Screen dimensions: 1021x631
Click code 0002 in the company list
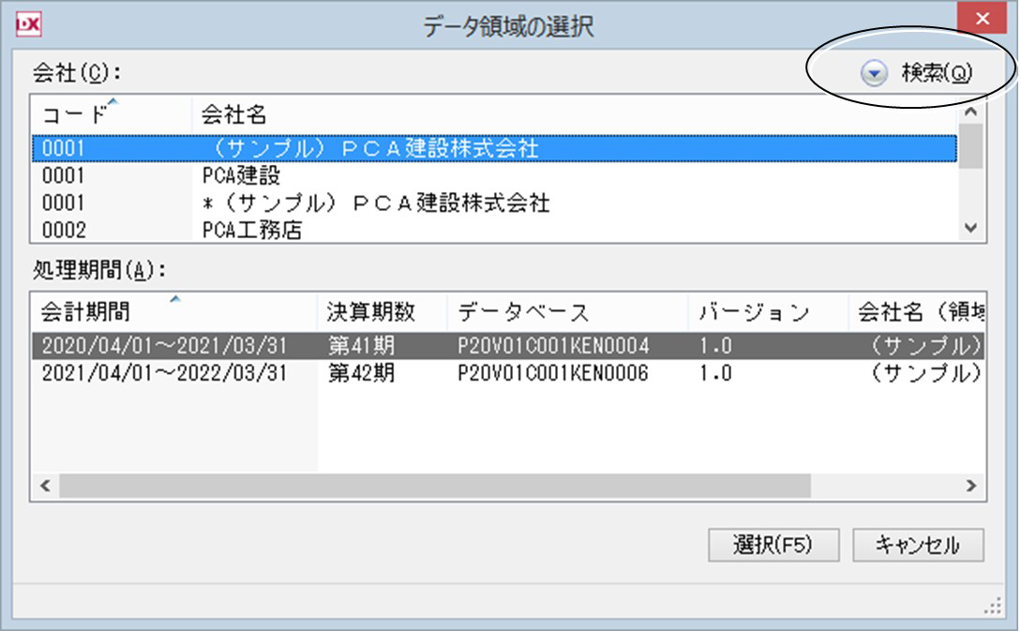tap(64, 231)
